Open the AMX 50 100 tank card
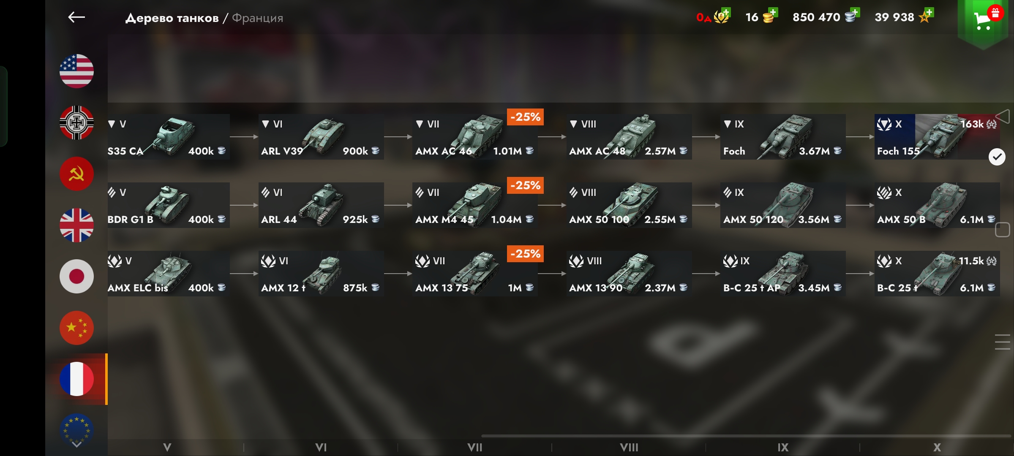 [629, 205]
